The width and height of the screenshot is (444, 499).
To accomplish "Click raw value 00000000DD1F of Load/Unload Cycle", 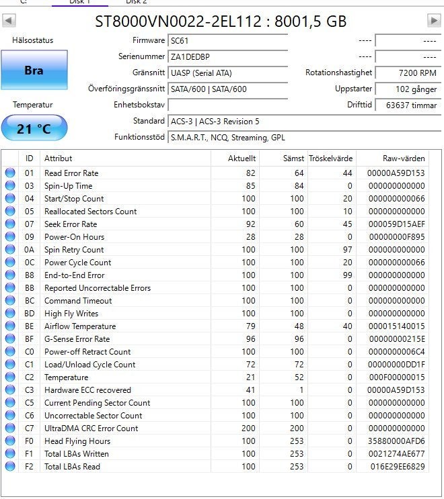I will (x=396, y=364).
